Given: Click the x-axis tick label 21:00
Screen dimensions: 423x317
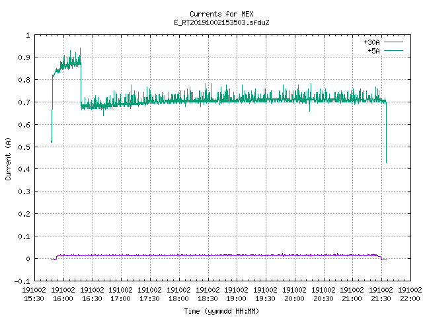Looking at the screenshot, I should click(352, 299).
